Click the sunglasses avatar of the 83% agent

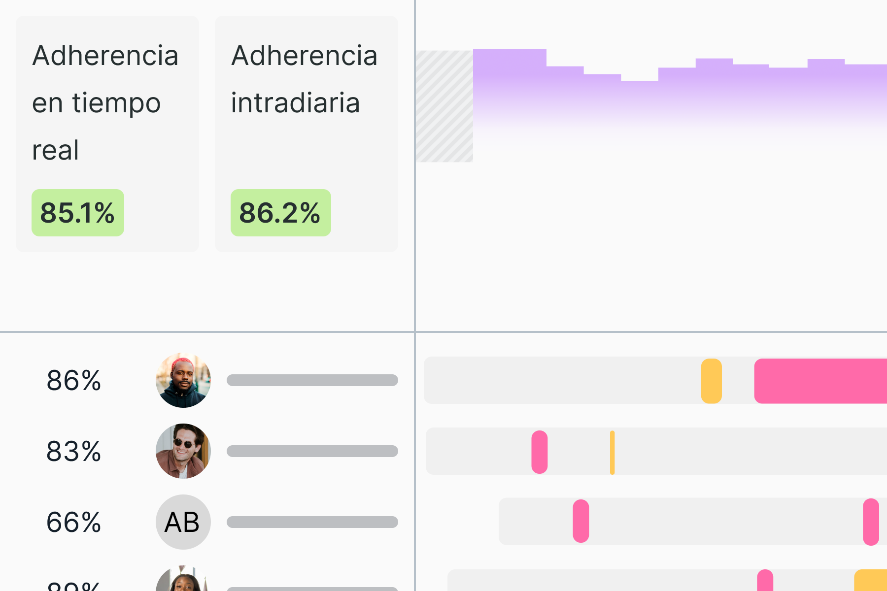tap(183, 451)
